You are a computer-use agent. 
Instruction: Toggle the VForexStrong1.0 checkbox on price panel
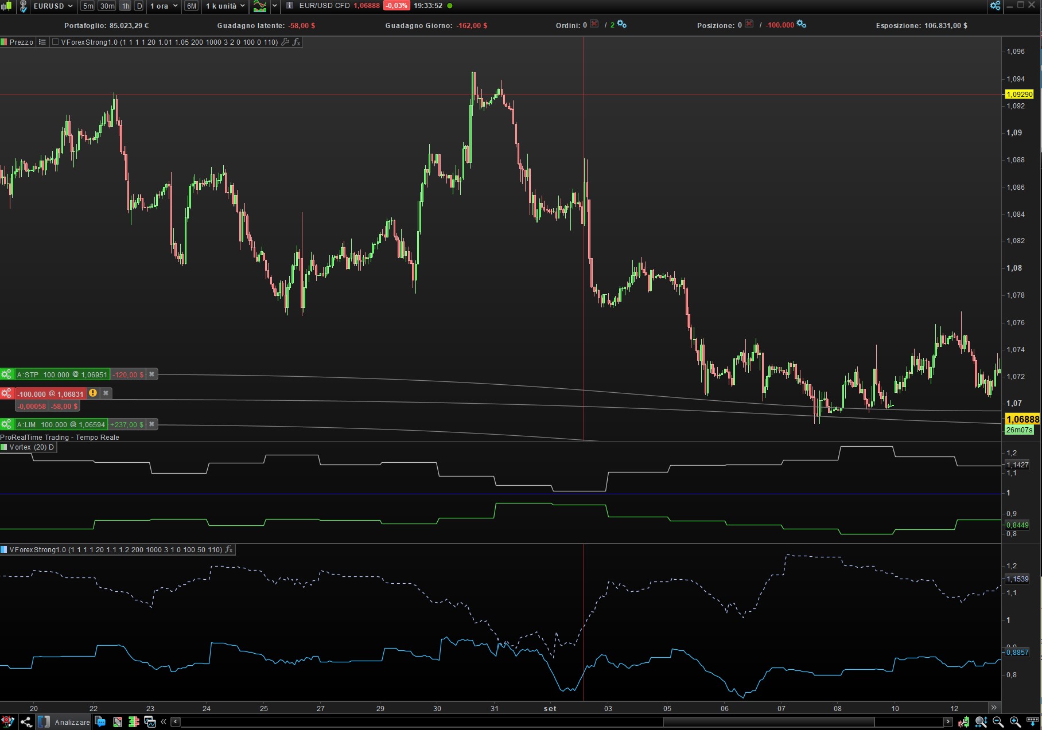point(56,42)
